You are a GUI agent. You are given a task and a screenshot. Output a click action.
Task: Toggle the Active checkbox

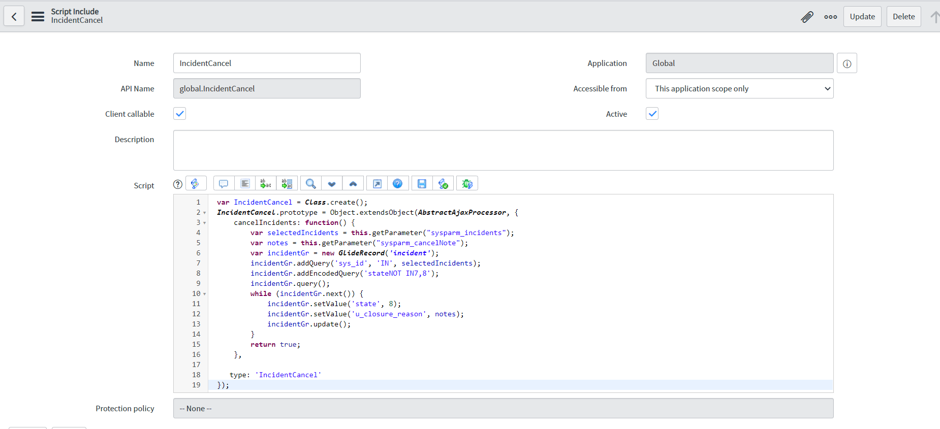(x=652, y=114)
